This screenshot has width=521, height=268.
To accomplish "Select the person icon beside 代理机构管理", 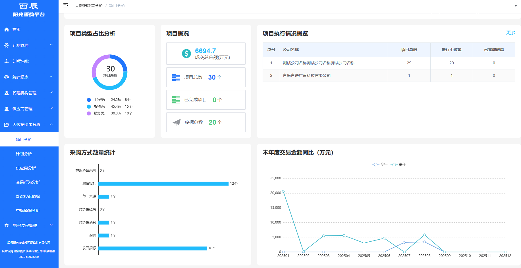I will click(7, 93).
